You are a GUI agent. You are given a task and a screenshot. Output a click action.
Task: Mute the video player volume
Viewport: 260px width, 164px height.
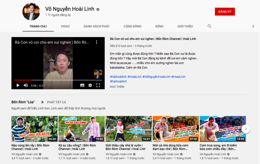[26, 85]
